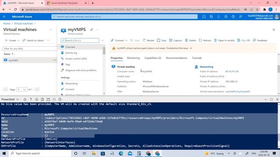
Task: Click Cloud Shell upload/download files icon
Action: (42, 99)
